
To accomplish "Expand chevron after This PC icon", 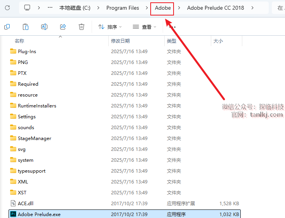I will 39,8.
